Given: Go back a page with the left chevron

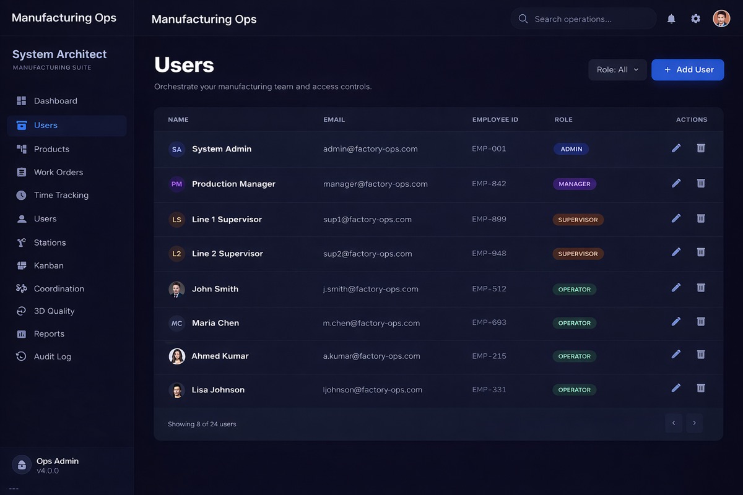Looking at the screenshot, I should (673, 423).
